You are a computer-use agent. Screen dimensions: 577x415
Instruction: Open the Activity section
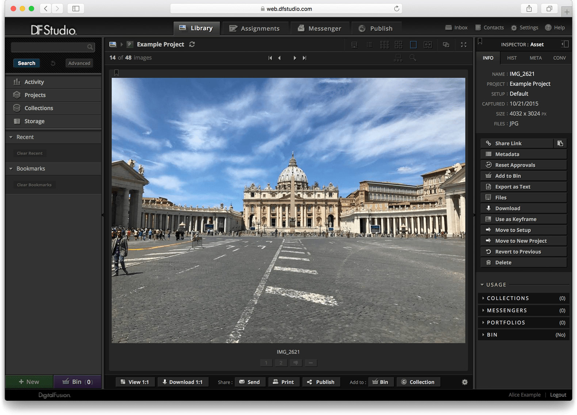pyautogui.click(x=53, y=82)
